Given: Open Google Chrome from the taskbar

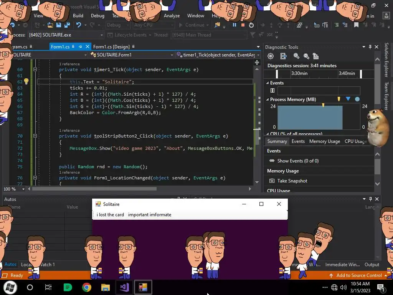Looking at the screenshot, I should [86, 287].
